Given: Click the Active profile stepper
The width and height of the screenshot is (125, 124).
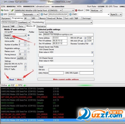Looking at the screenshot, I should point(25,41).
